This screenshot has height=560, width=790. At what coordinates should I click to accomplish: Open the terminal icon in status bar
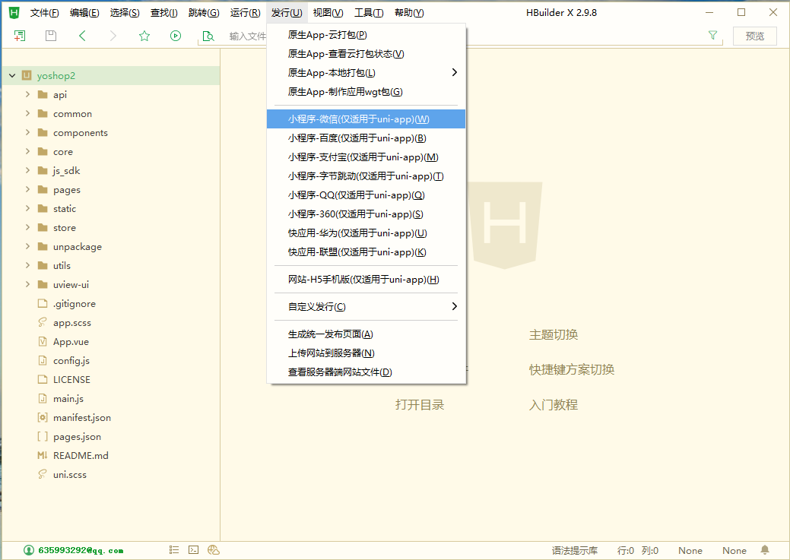click(x=193, y=550)
